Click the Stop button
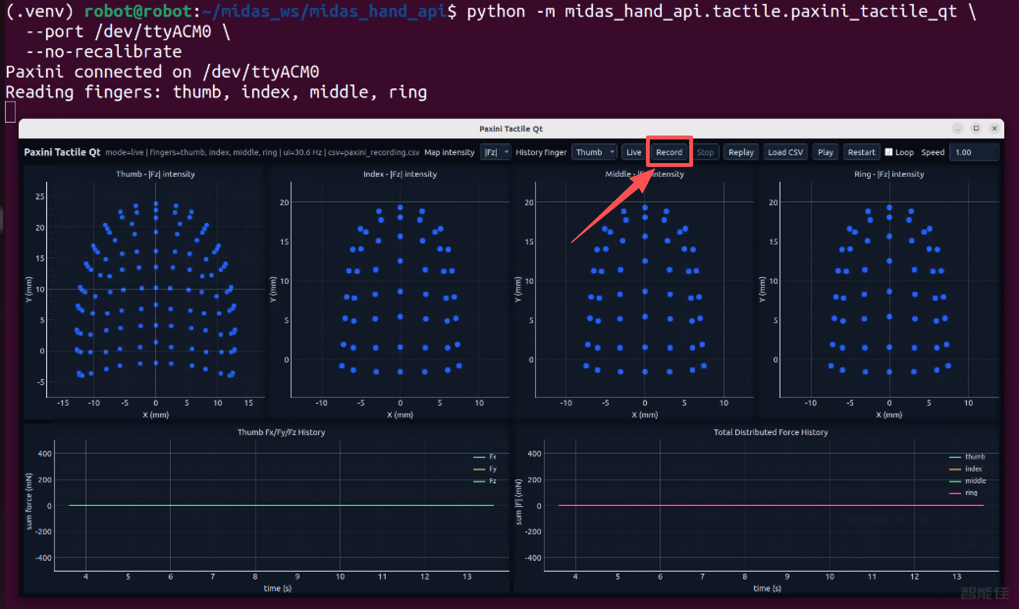1019x609 pixels. pyautogui.click(x=705, y=152)
